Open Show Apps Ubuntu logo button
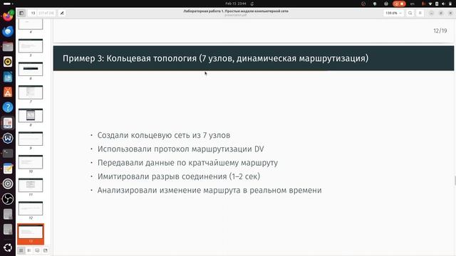456x256 pixels. 8,247
